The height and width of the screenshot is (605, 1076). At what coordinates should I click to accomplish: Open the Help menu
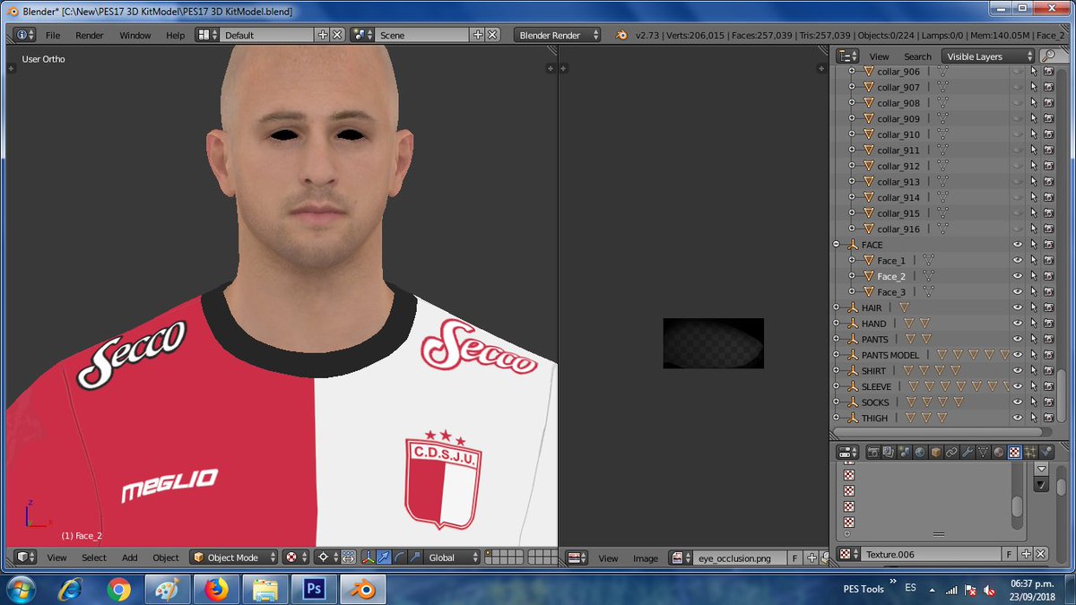pyautogui.click(x=176, y=35)
